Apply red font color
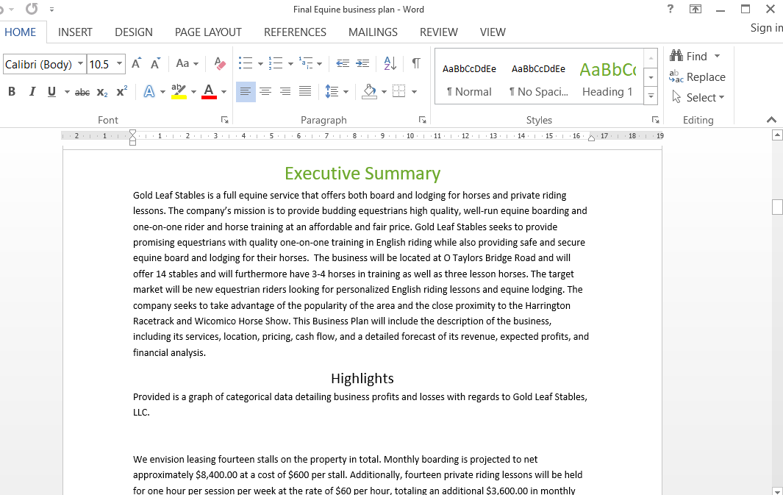 [209, 91]
